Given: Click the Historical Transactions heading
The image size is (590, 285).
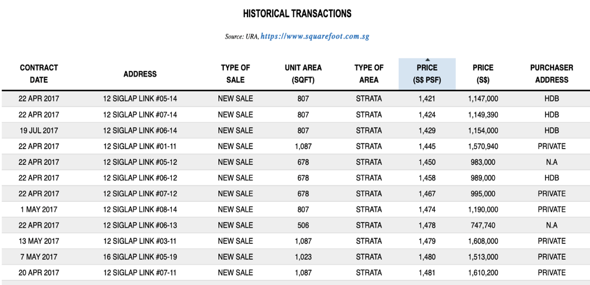Looking at the screenshot, I should click(297, 14).
